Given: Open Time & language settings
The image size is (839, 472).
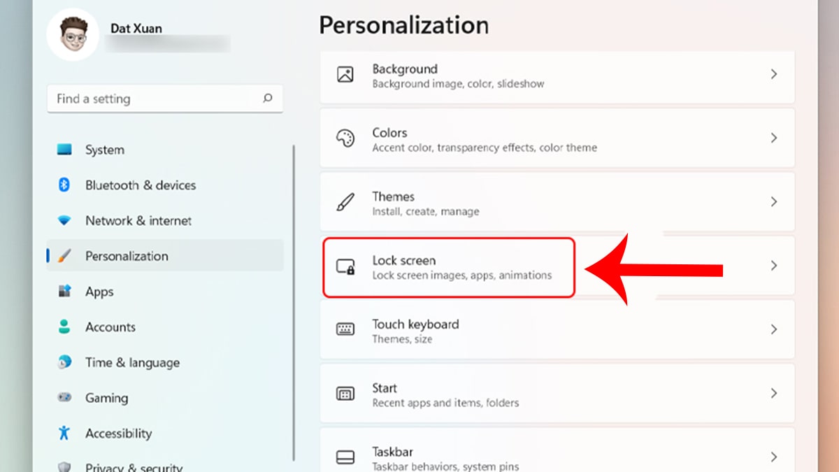Looking at the screenshot, I should tap(131, 363).
